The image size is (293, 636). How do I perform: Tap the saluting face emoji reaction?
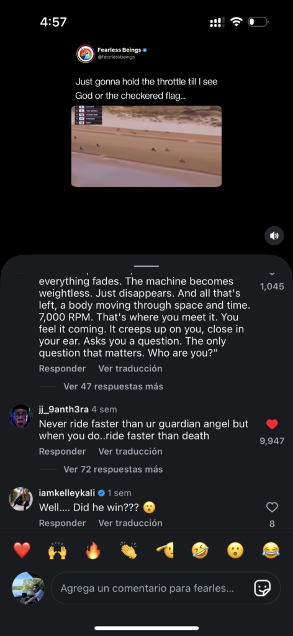click(x=165, y=550)
